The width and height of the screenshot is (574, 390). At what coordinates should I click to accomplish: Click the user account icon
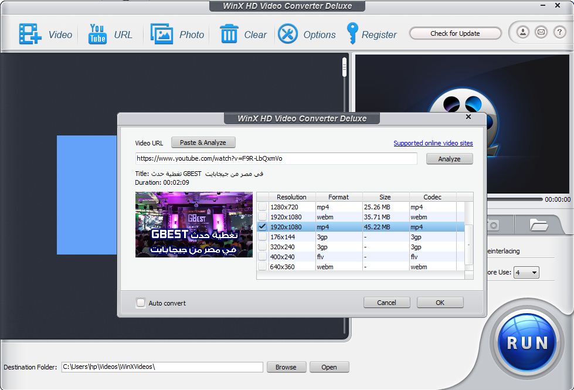[x=523, y=33]
